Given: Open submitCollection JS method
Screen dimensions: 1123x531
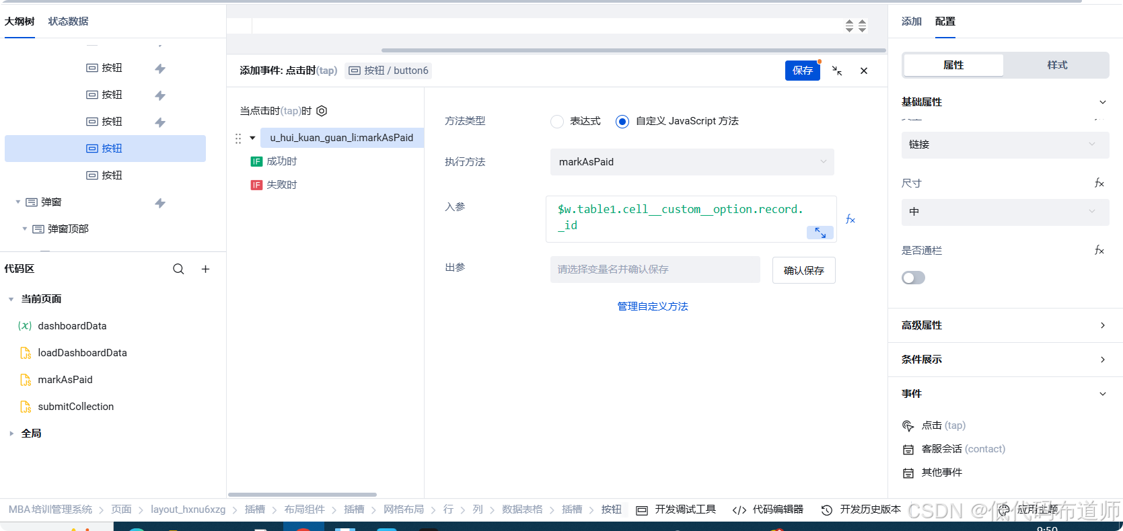Looking at the screenshot, I should [x=75, y=407].
